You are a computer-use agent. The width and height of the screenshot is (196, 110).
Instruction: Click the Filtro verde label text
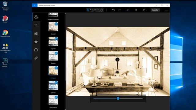pyautogui.click(x=53, y=107)
